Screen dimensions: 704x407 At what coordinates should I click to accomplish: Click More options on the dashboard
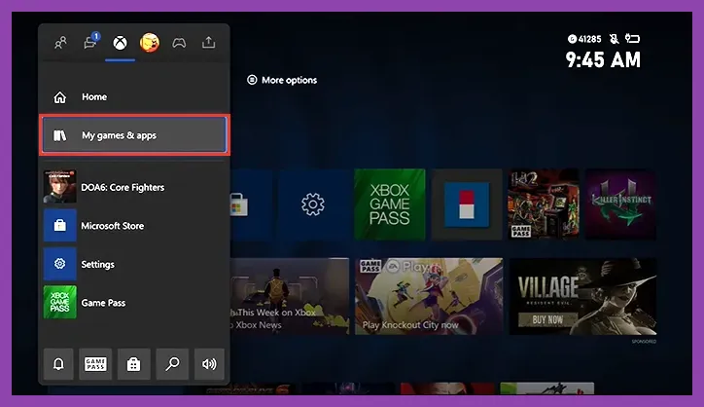[282, 80]
